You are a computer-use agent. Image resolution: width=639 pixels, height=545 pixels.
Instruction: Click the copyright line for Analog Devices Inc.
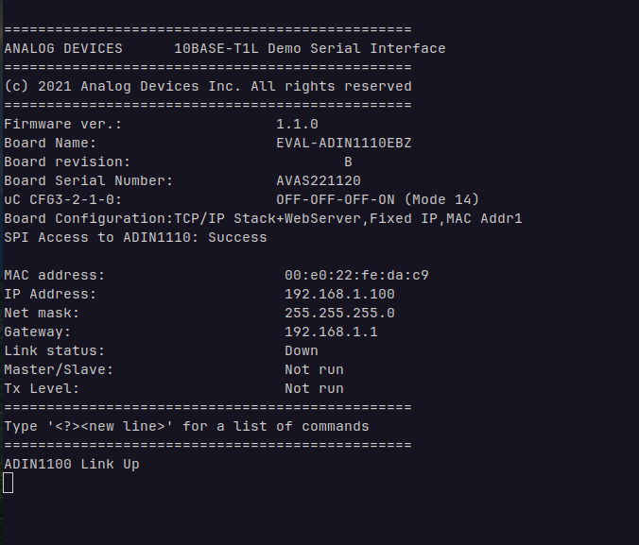click(x=208, y=86)
